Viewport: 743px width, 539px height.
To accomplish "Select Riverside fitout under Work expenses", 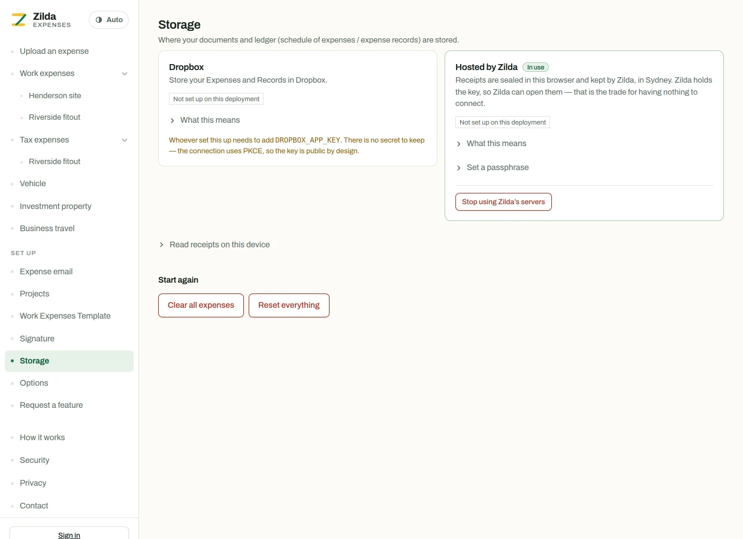I will (x=55, y=117).
